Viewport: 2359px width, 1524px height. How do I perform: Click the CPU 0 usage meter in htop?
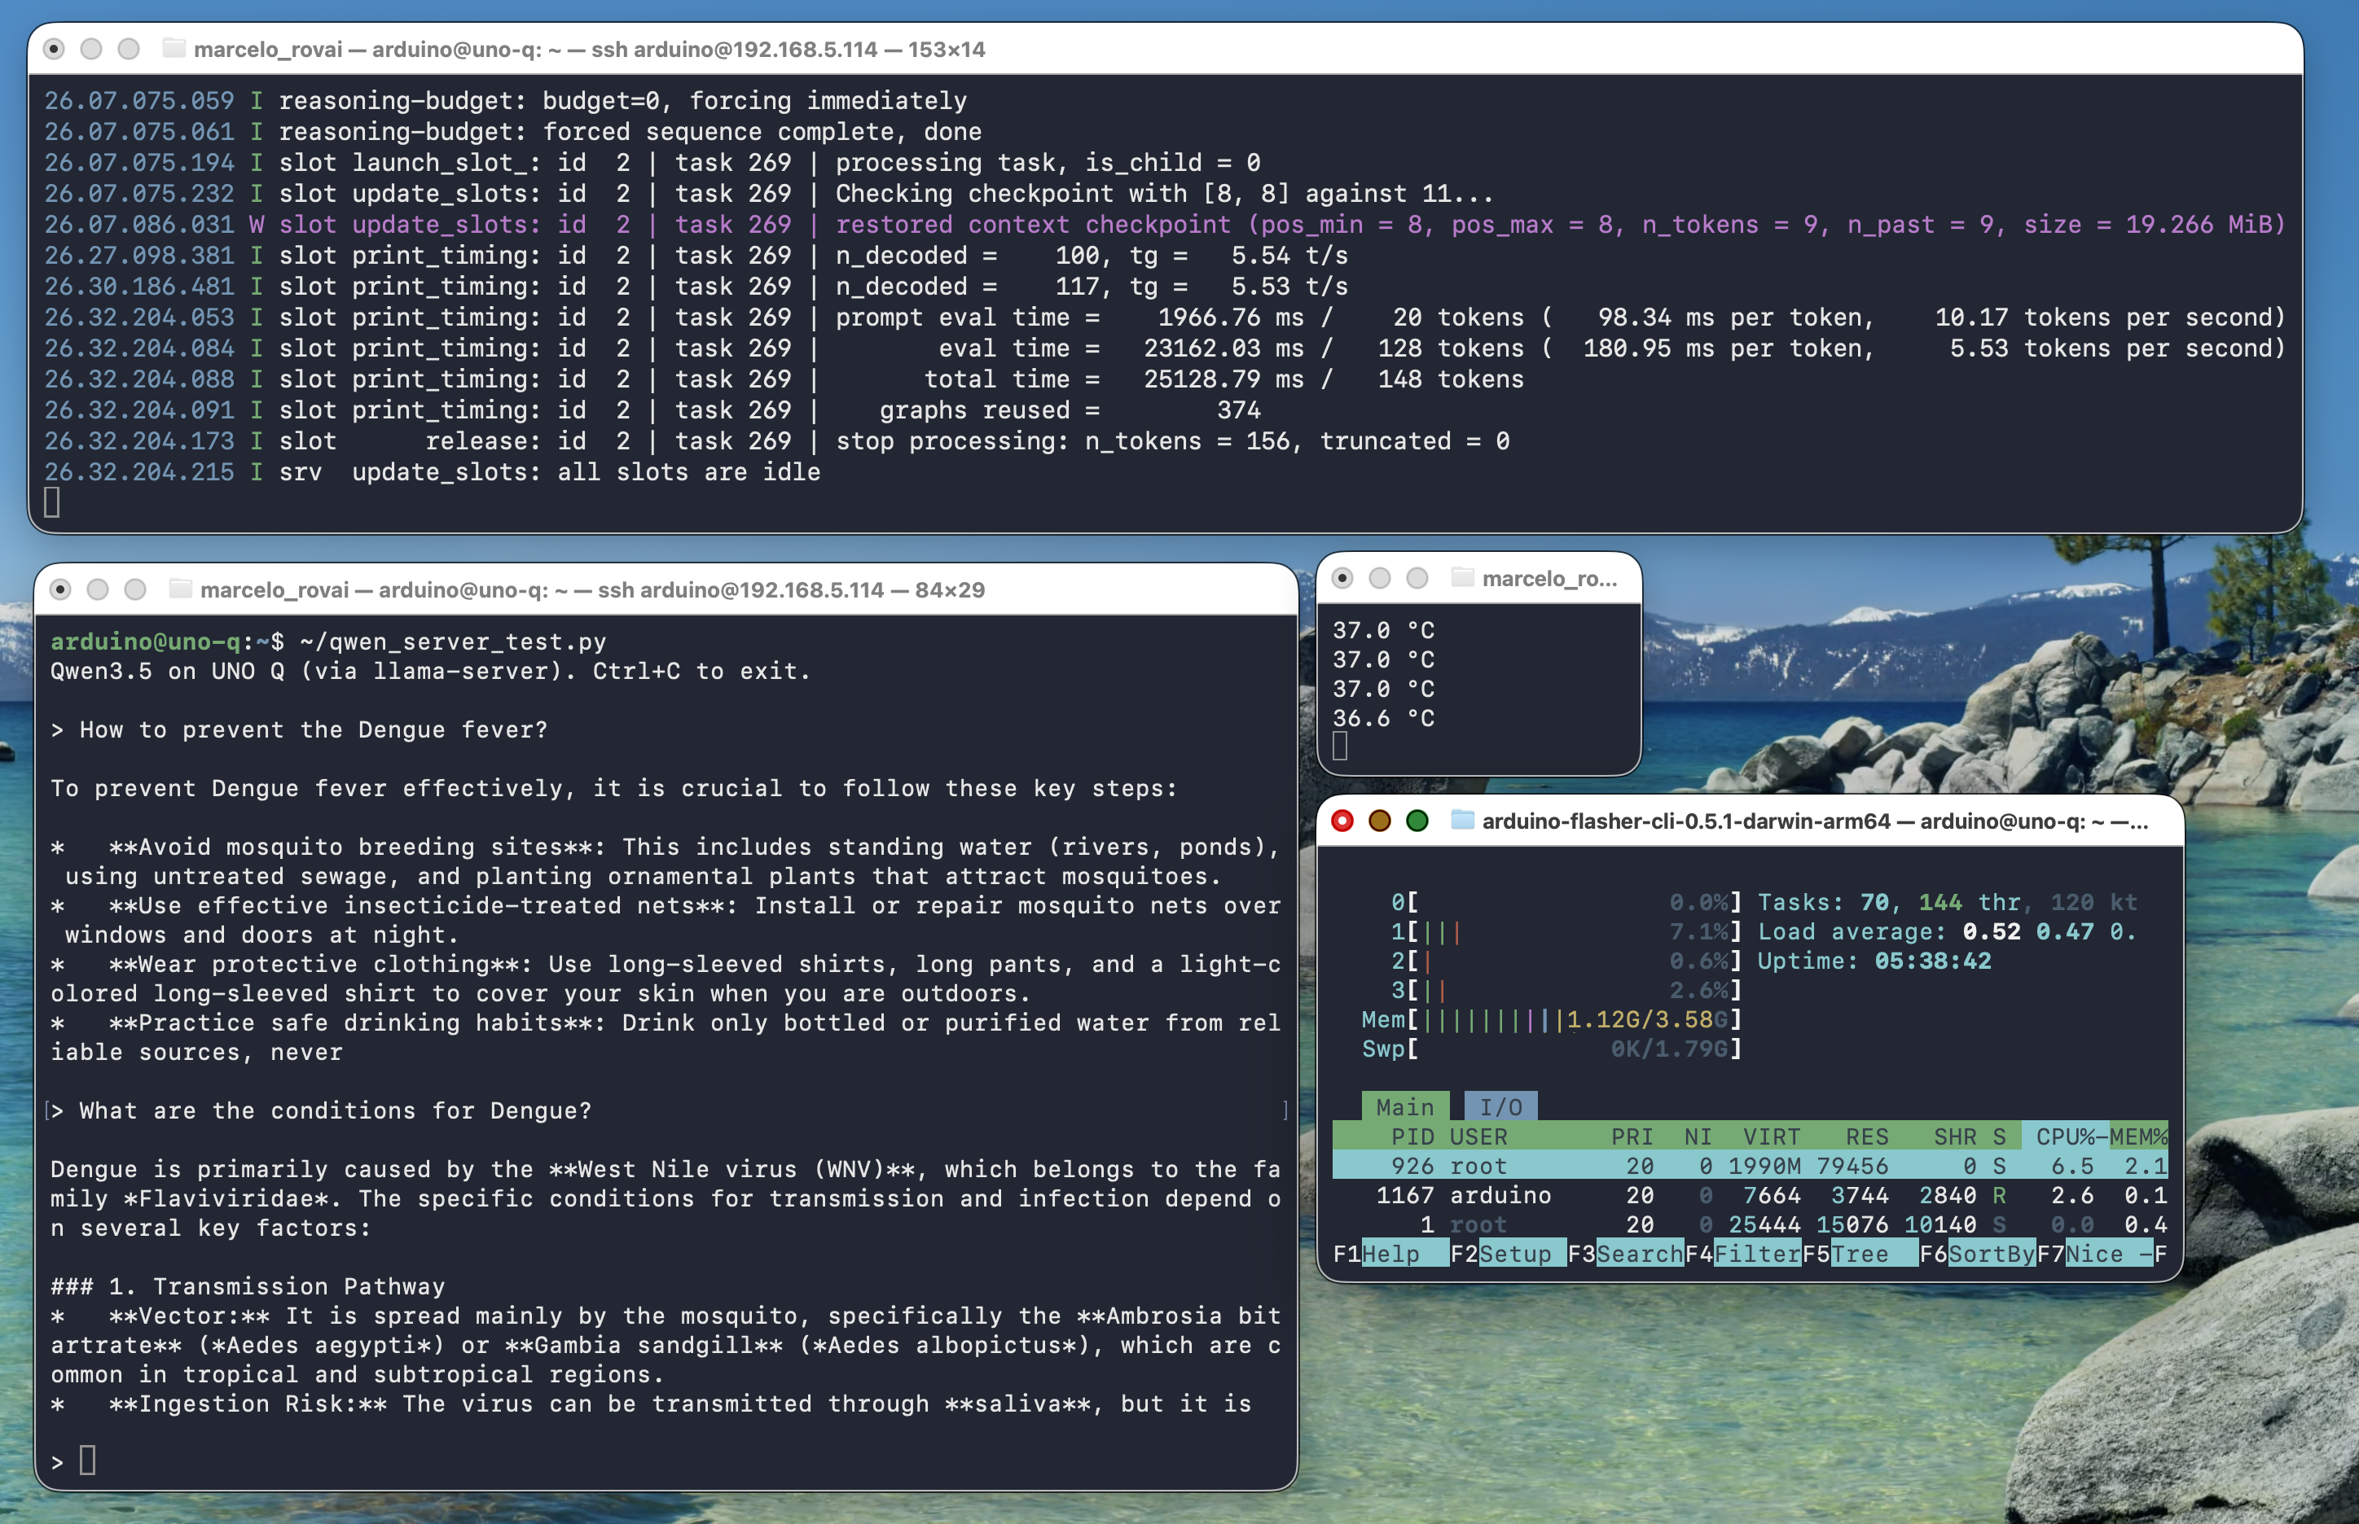[x=1566, y=901]
